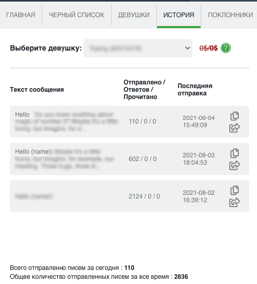Select the ИСТОРИЯ tab

tap(179, 15)
